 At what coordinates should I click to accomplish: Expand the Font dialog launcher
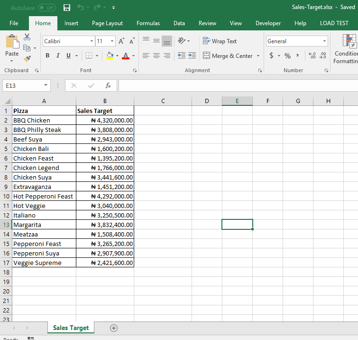coord(135,71)
